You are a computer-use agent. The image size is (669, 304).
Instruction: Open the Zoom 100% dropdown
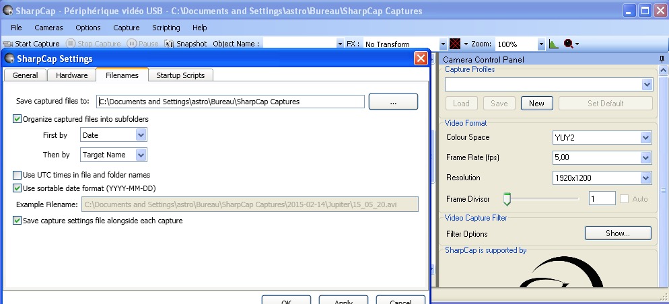pyautogui.click(x=541, y=44)
